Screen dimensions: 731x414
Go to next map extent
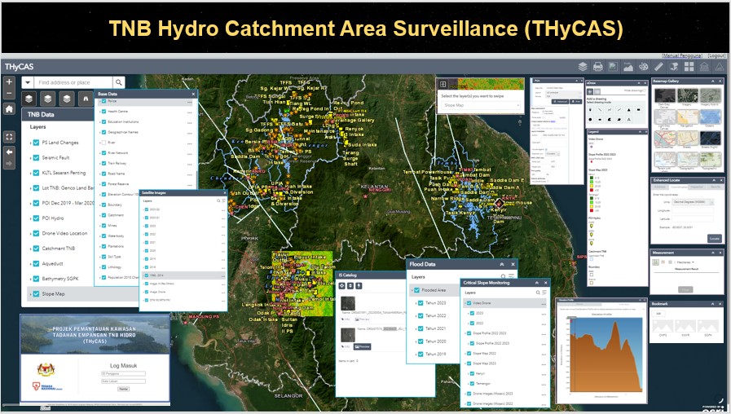tap(9, 164)
